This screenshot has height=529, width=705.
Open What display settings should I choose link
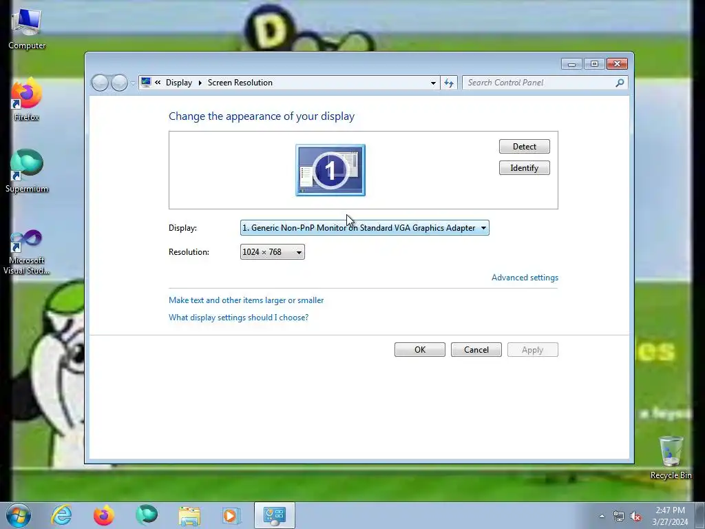[238, 318]
